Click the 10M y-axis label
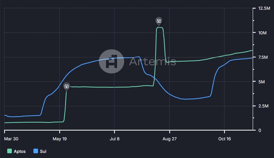Viewport: 274px width, 158px height. (x=262, y=33)
